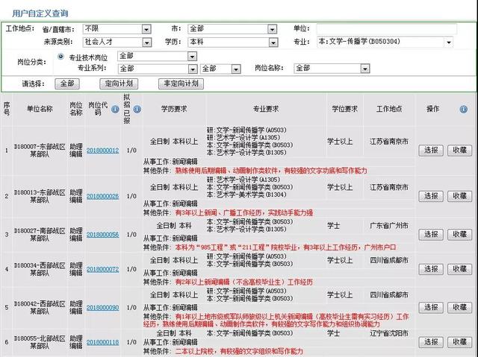Viewport: 478px width, 357px height.
Task: Open the second narrow 专业系列 dropdown
Action: coord(220,69)
